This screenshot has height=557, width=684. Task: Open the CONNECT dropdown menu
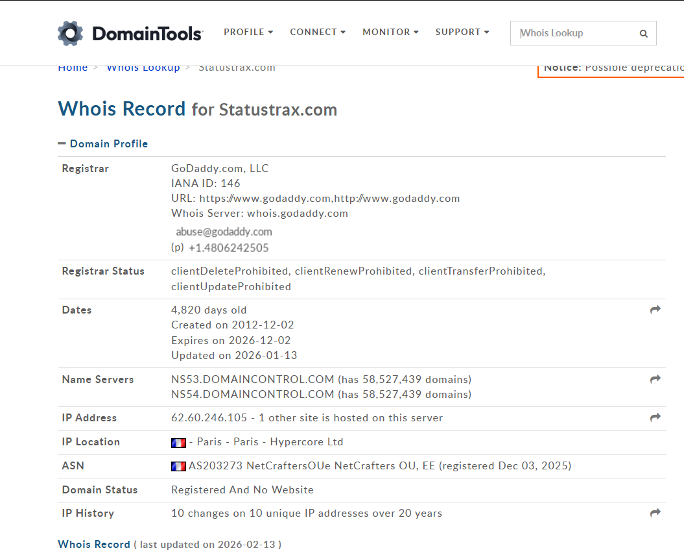[x=318, y=32]
